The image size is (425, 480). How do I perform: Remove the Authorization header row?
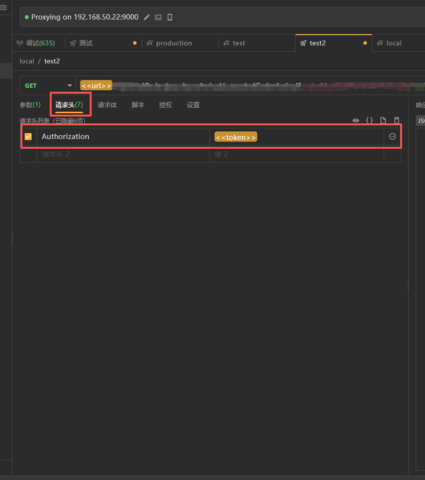[392, 137]
